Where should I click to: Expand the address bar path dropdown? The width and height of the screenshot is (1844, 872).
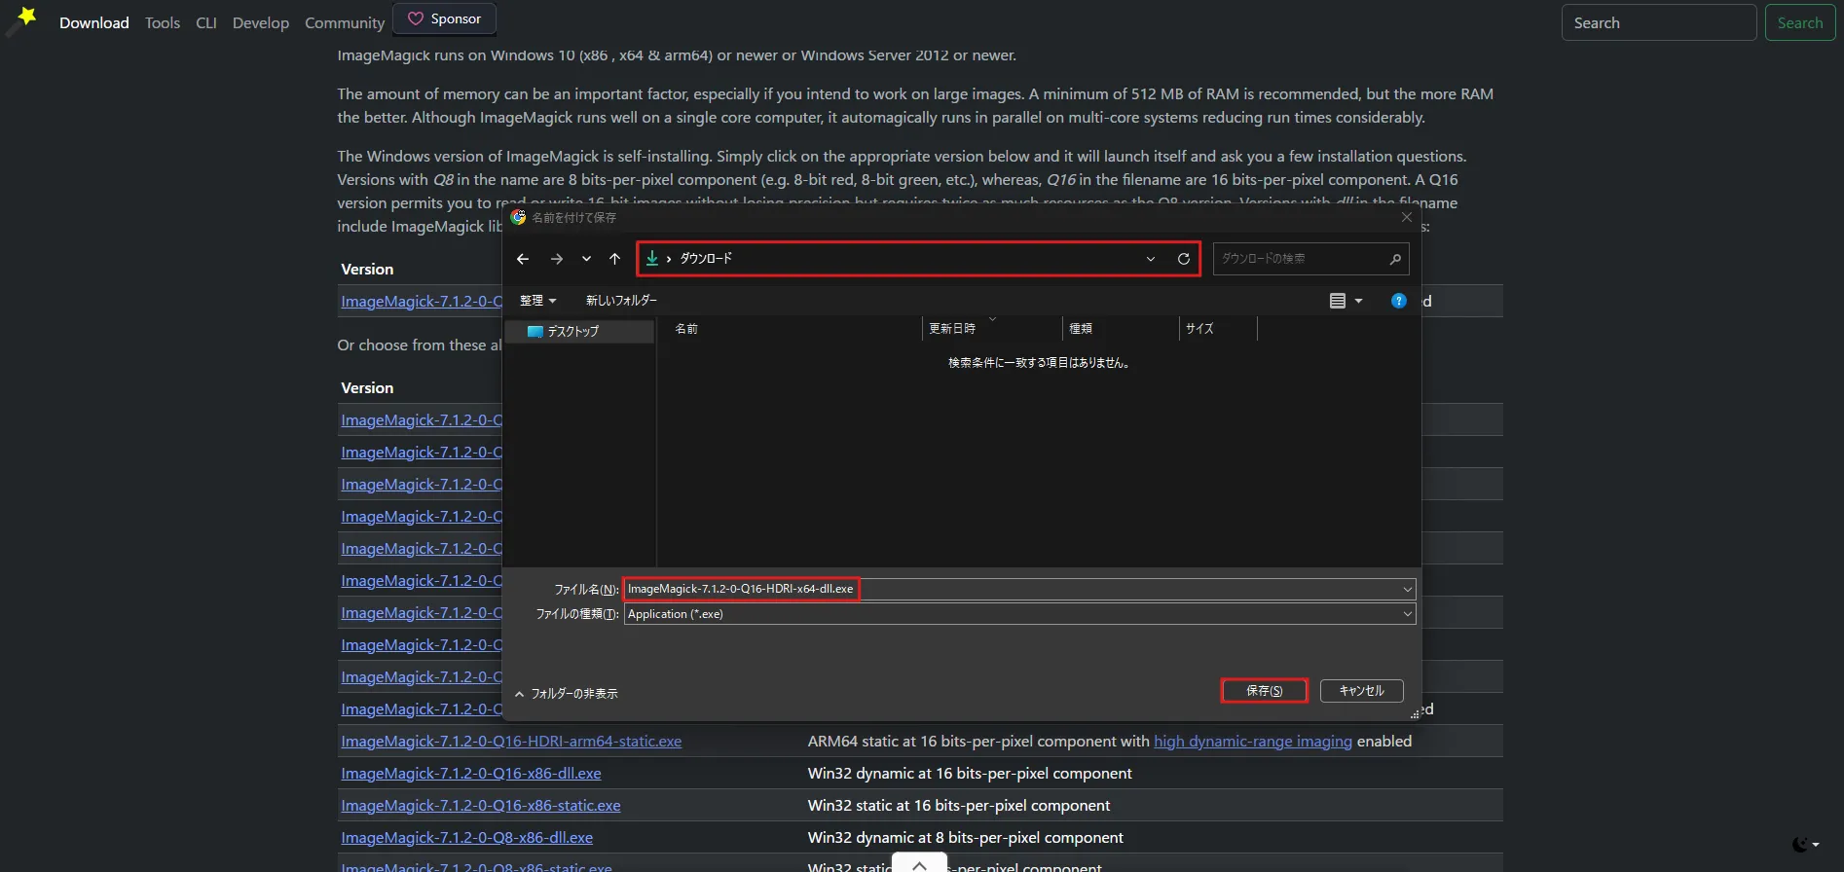coord(1151,259)
